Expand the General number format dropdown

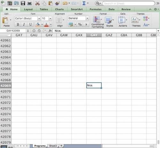pos(87,18)
